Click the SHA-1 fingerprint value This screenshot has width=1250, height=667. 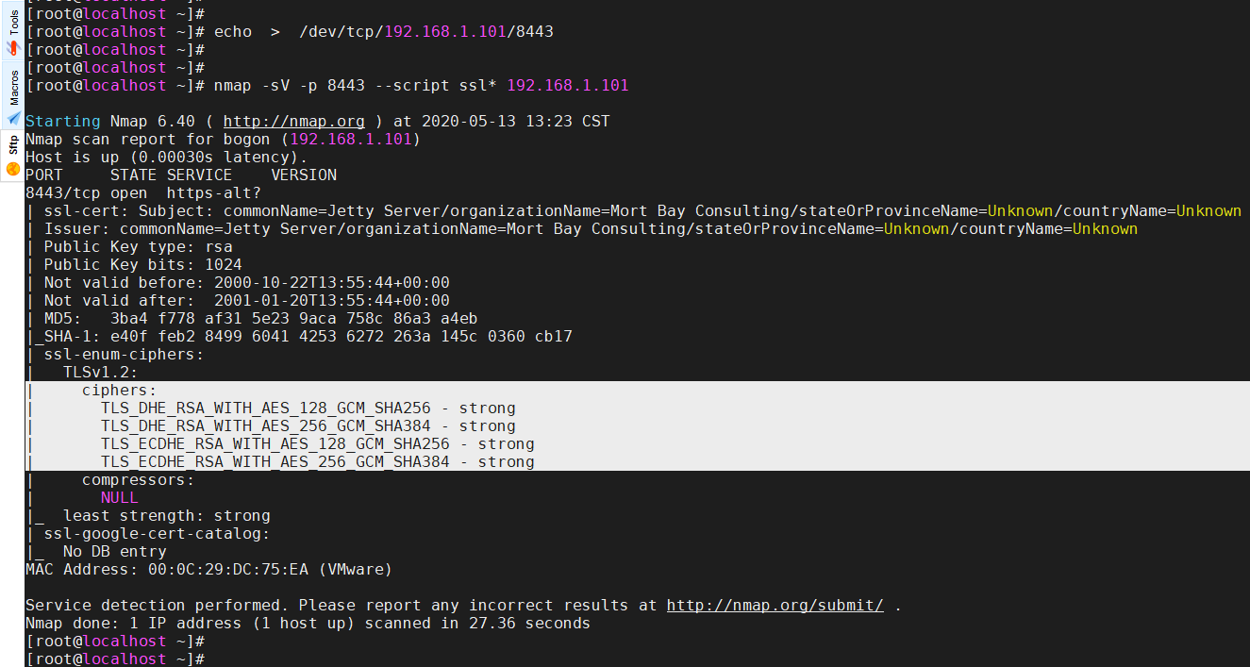341,337
